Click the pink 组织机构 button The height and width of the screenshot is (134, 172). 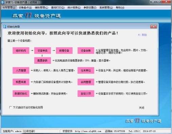[21, 51]
